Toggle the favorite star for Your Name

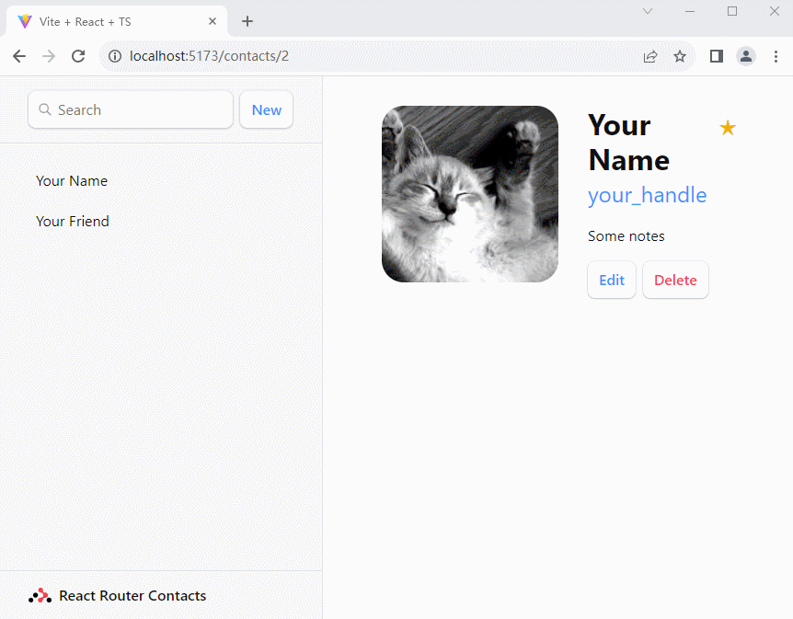coord(727,128)
